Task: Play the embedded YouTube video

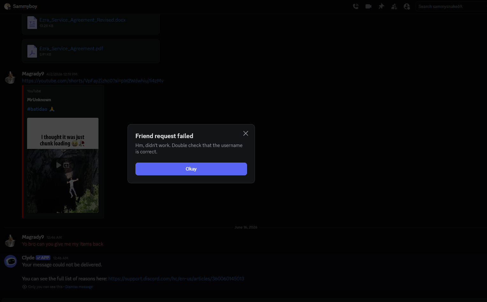Action: pyautogui.click(x=59, y=165)
